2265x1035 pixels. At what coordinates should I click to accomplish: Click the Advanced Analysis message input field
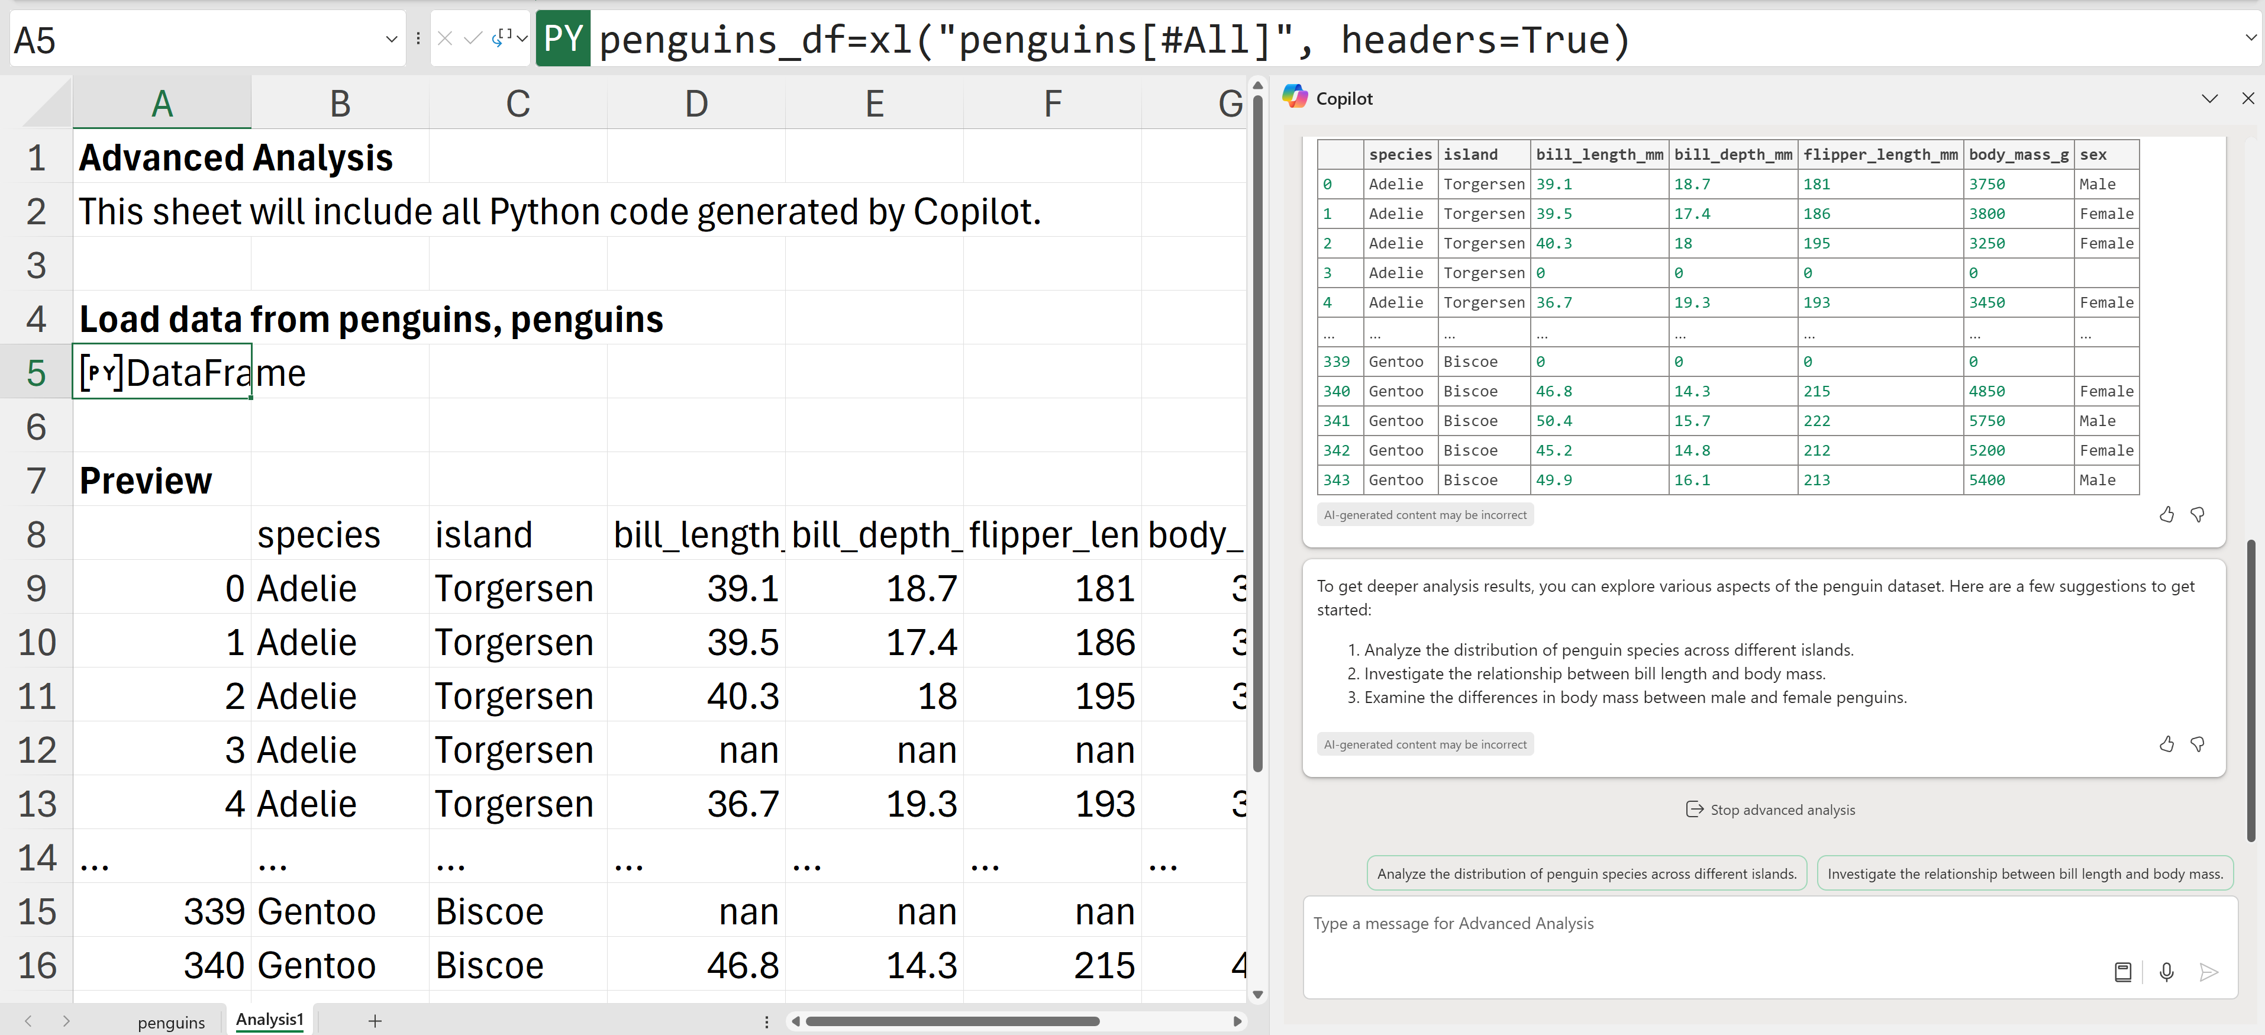tap(1706, 924)
